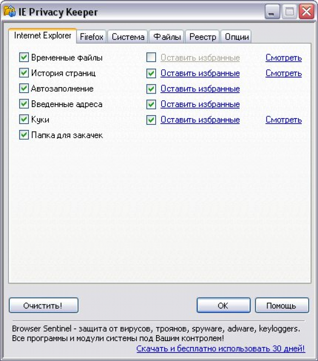Open Оставить избранные link for Введенные адреса

click(200, 104)
